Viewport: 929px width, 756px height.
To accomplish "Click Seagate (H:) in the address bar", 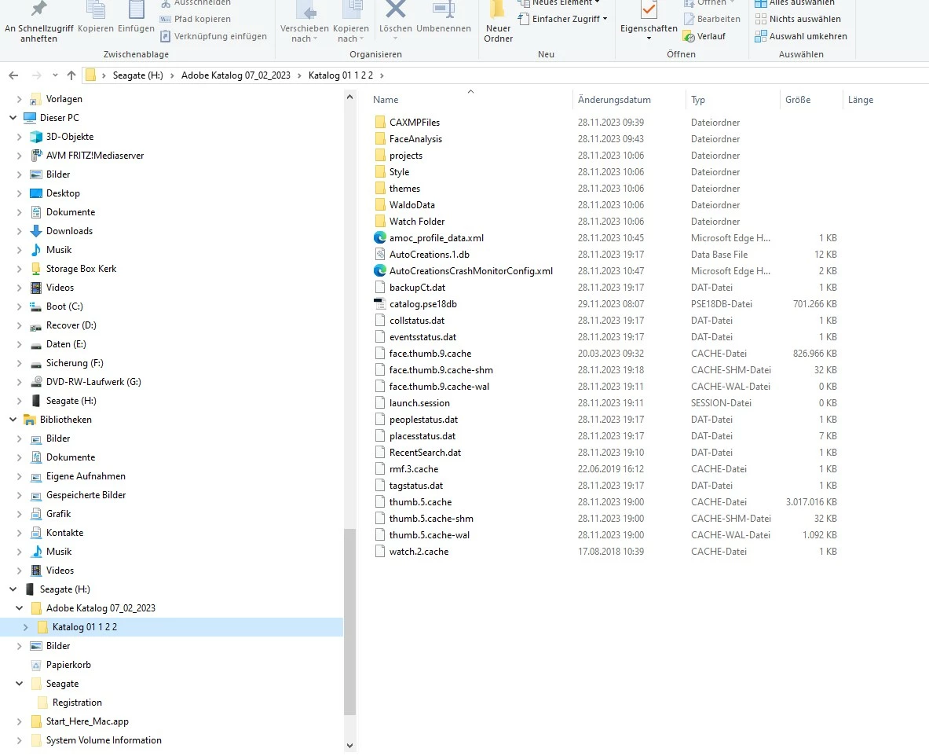I will 138,75.
